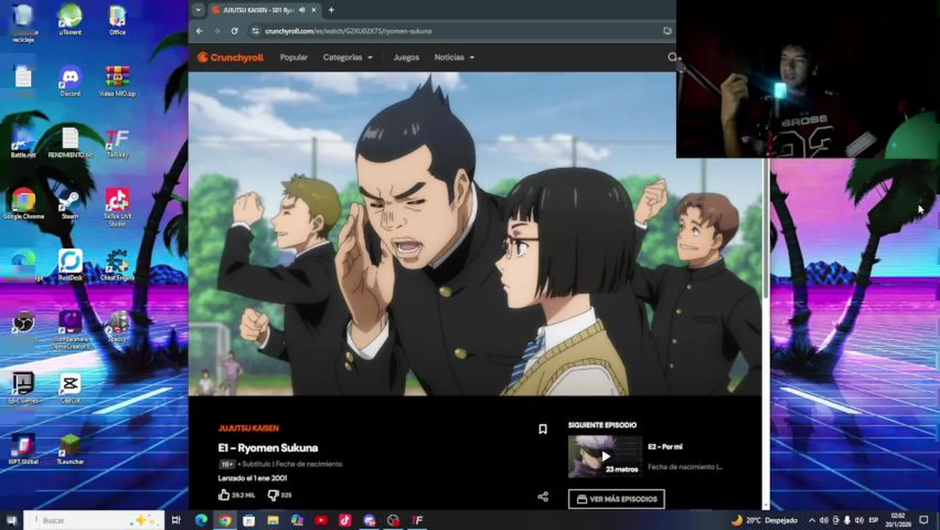This screenshot has height=530, width=940.
Task: Bookmark the episode to watchlist
Action: (x=543, y=429)
